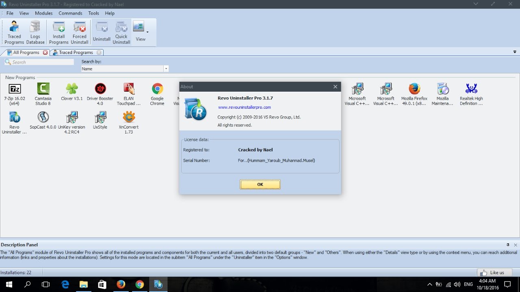Open the Help menu
The width and height of the screenshot is (520, 292).
point(110,13)
